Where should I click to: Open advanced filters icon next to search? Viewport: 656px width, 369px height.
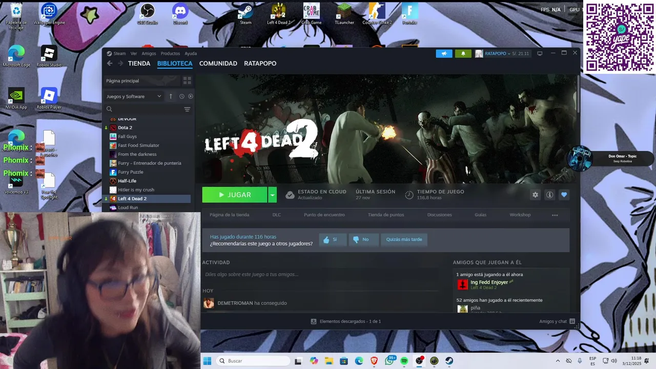click(187, 109)
